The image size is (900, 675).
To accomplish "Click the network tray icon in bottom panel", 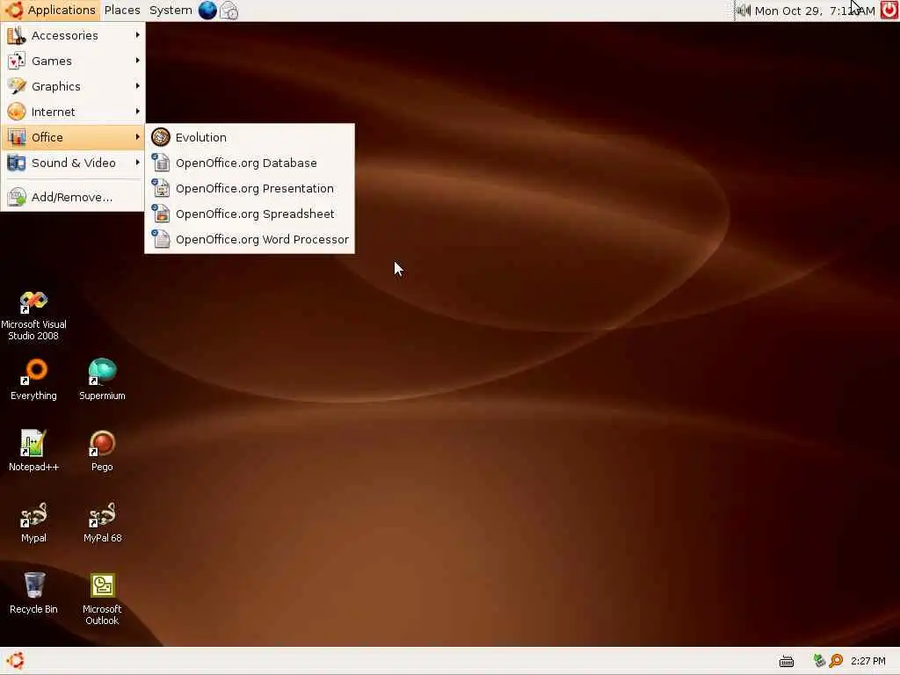I will click(819, 661).
